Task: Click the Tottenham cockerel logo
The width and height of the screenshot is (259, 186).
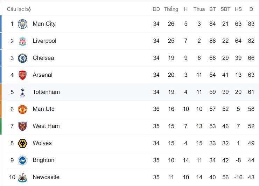Action: pos(22,92)
